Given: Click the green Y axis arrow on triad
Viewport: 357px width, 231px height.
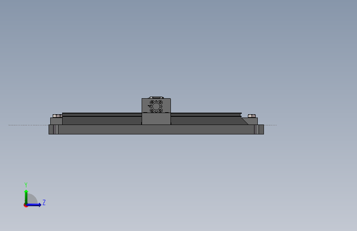Looking at the screenshot, I should (26, 196).
